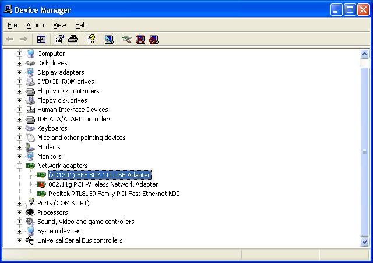Click the Update Driver toolbar icon
The height and width of the screenshot is (263, 373).
[x=127, y=39]
